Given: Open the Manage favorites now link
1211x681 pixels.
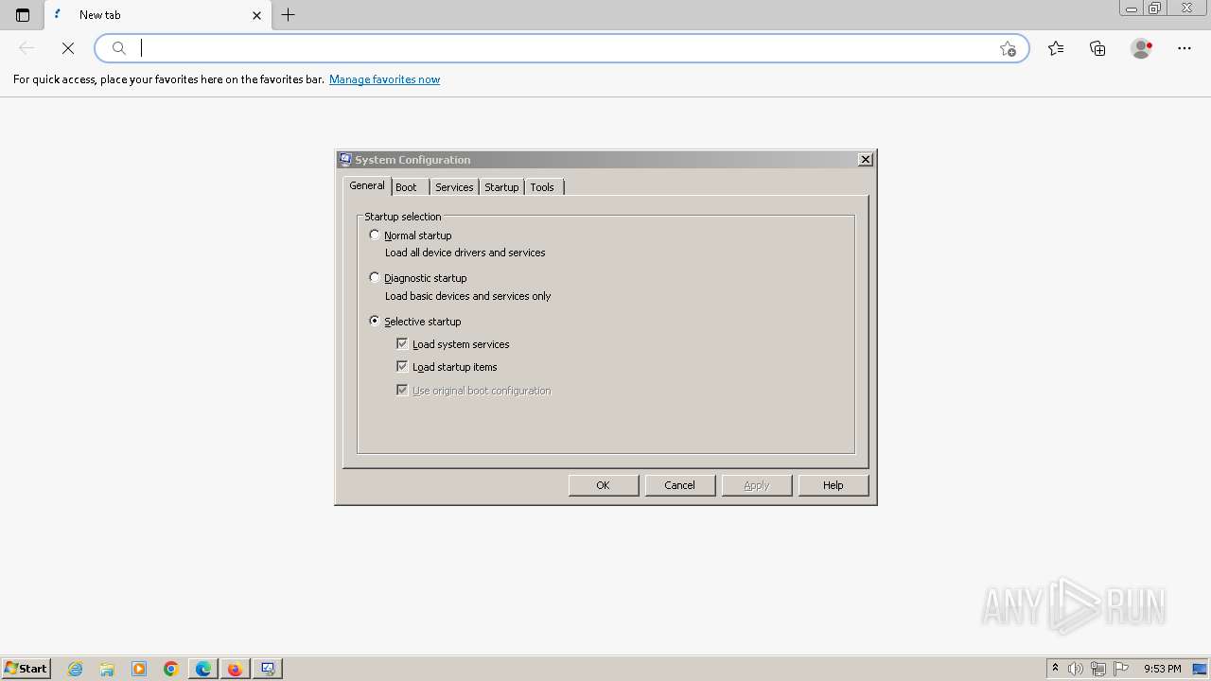Looking at the screenshot, I should tap(384, 79).
